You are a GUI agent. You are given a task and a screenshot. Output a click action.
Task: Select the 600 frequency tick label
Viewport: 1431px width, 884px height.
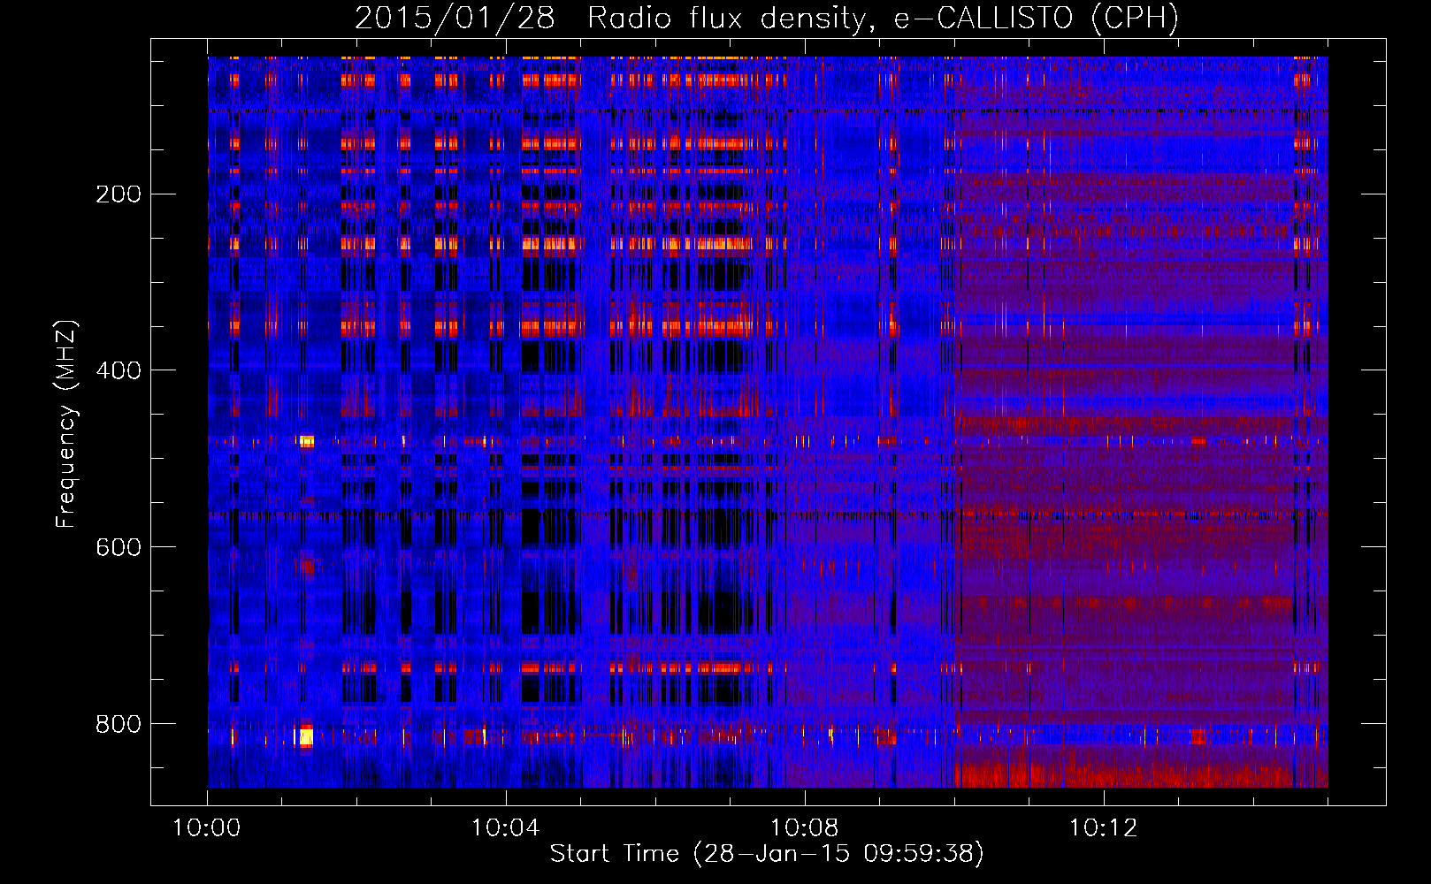click(119, 547)
